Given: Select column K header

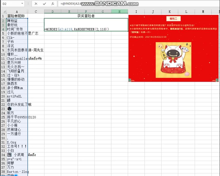Looking at the screenshot, I should coord(170,12).
